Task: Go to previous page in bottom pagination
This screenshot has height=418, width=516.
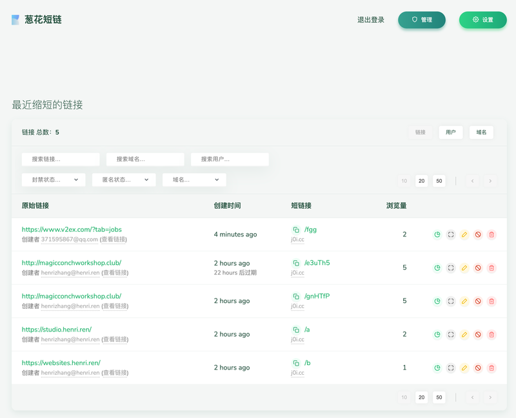Action: 473,397
